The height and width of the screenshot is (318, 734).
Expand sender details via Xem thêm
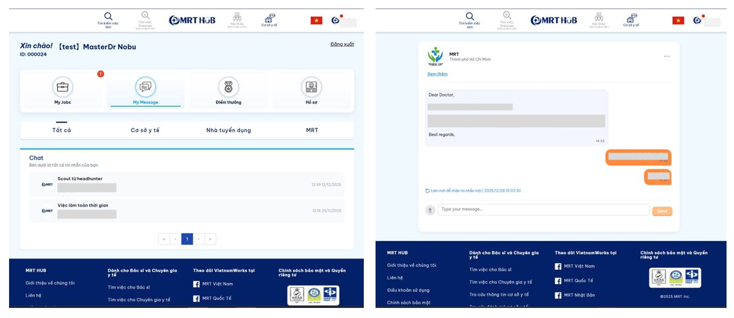click(x=437, y=74)
